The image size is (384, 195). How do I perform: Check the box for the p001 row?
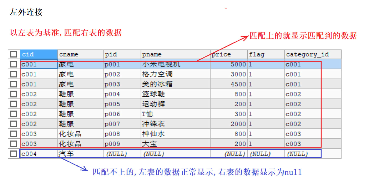(x=14, y=64)
